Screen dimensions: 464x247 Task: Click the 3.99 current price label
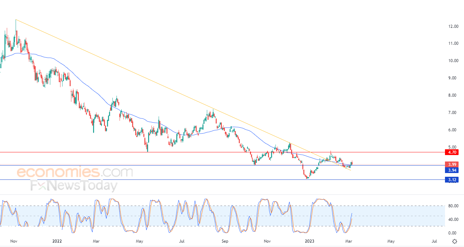(x=452, y=164)
